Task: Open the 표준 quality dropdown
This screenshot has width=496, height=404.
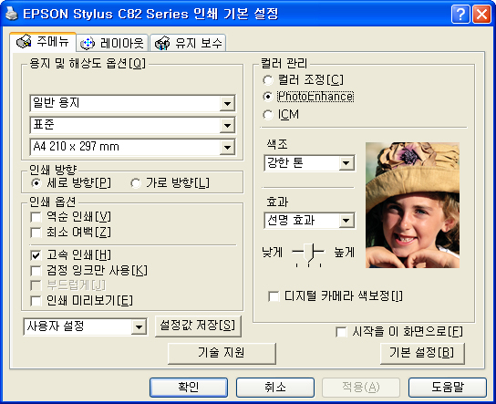Action: pos(132,125)
